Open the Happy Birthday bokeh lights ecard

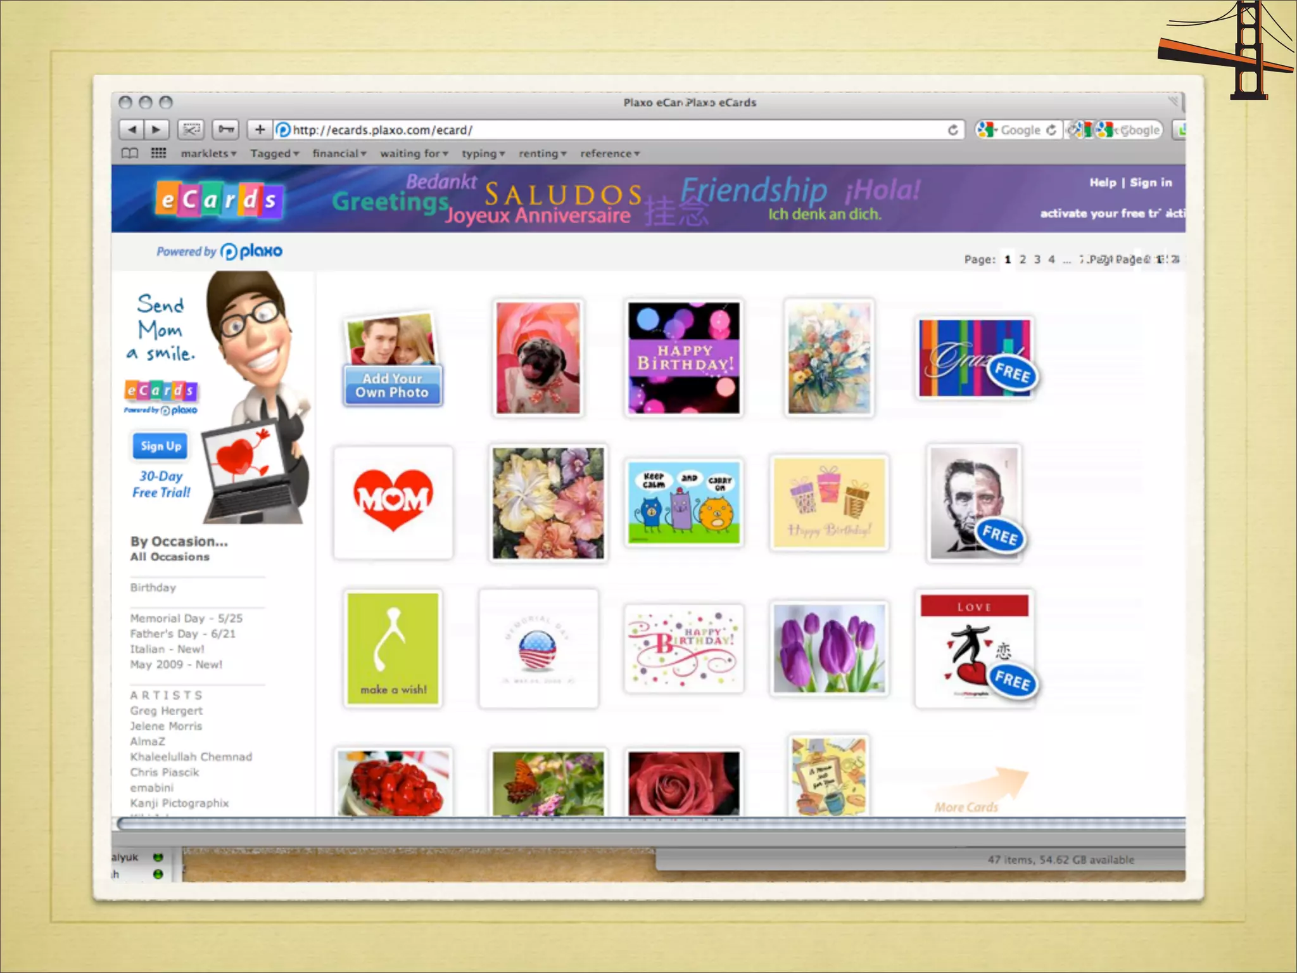coord(684,358)
